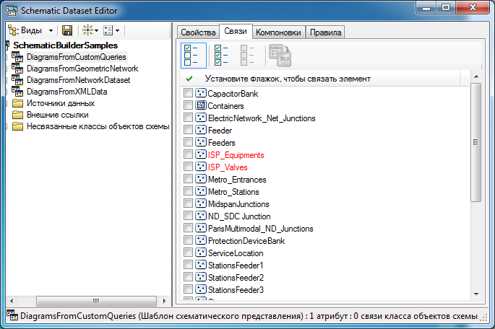Click the element list scroll-down arrow
The height and width of the screenshot is (329, 495).
coord(475,294)
